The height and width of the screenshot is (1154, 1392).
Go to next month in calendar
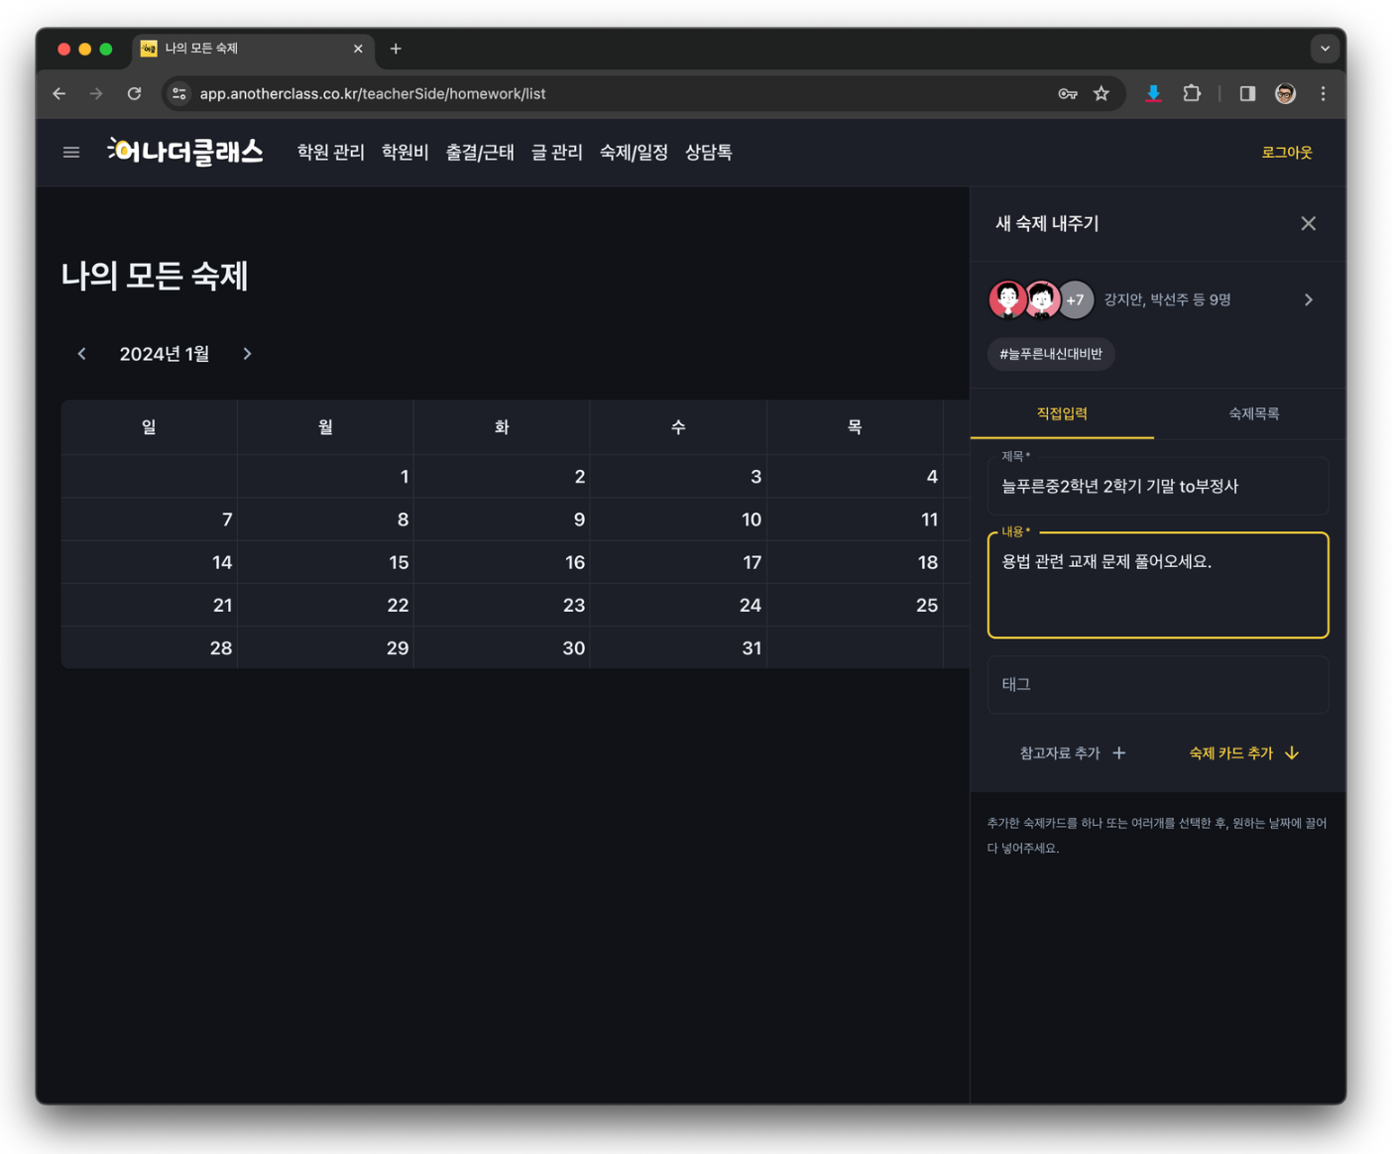click(247, 354)
